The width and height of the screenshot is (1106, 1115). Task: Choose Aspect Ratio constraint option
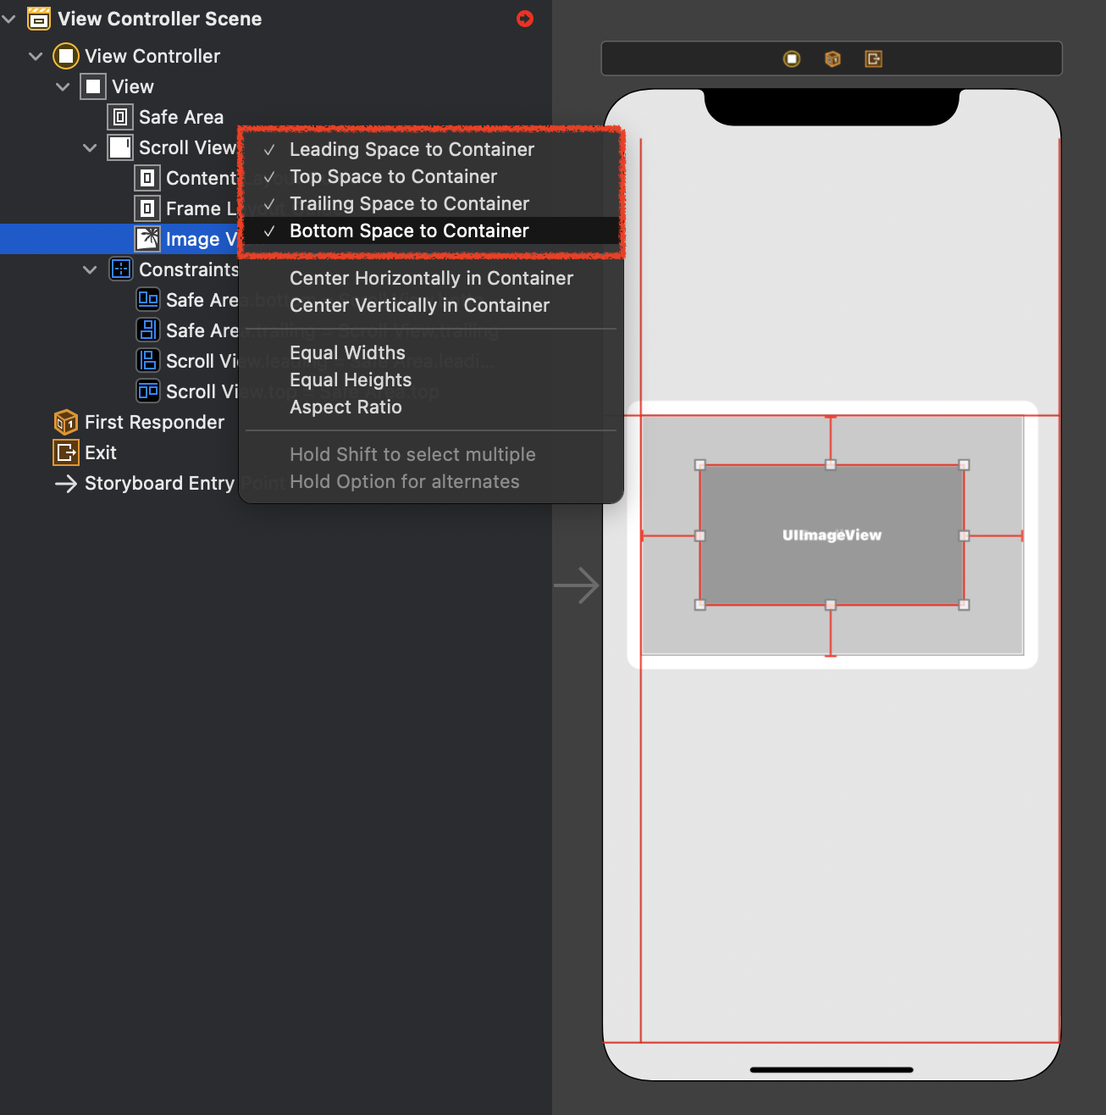[432, 407]
